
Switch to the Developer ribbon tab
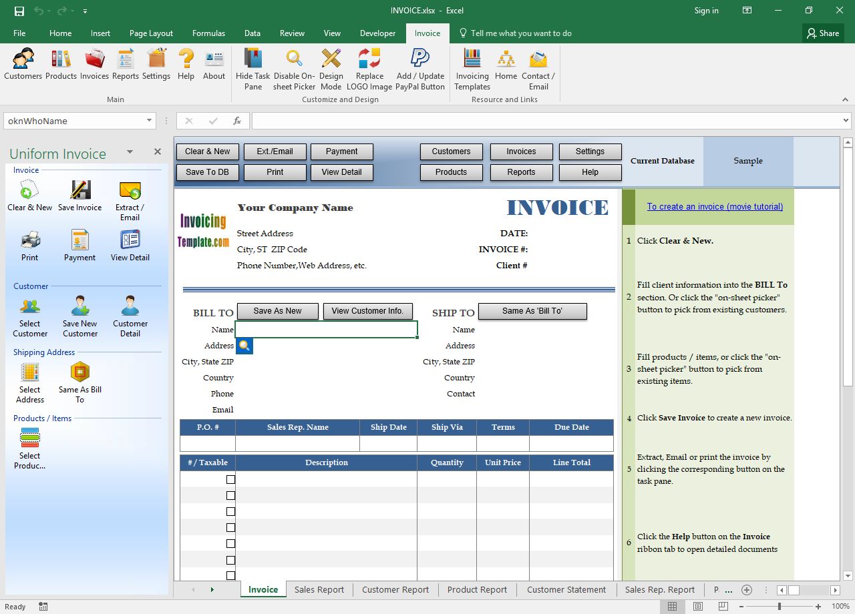point(377,33)
